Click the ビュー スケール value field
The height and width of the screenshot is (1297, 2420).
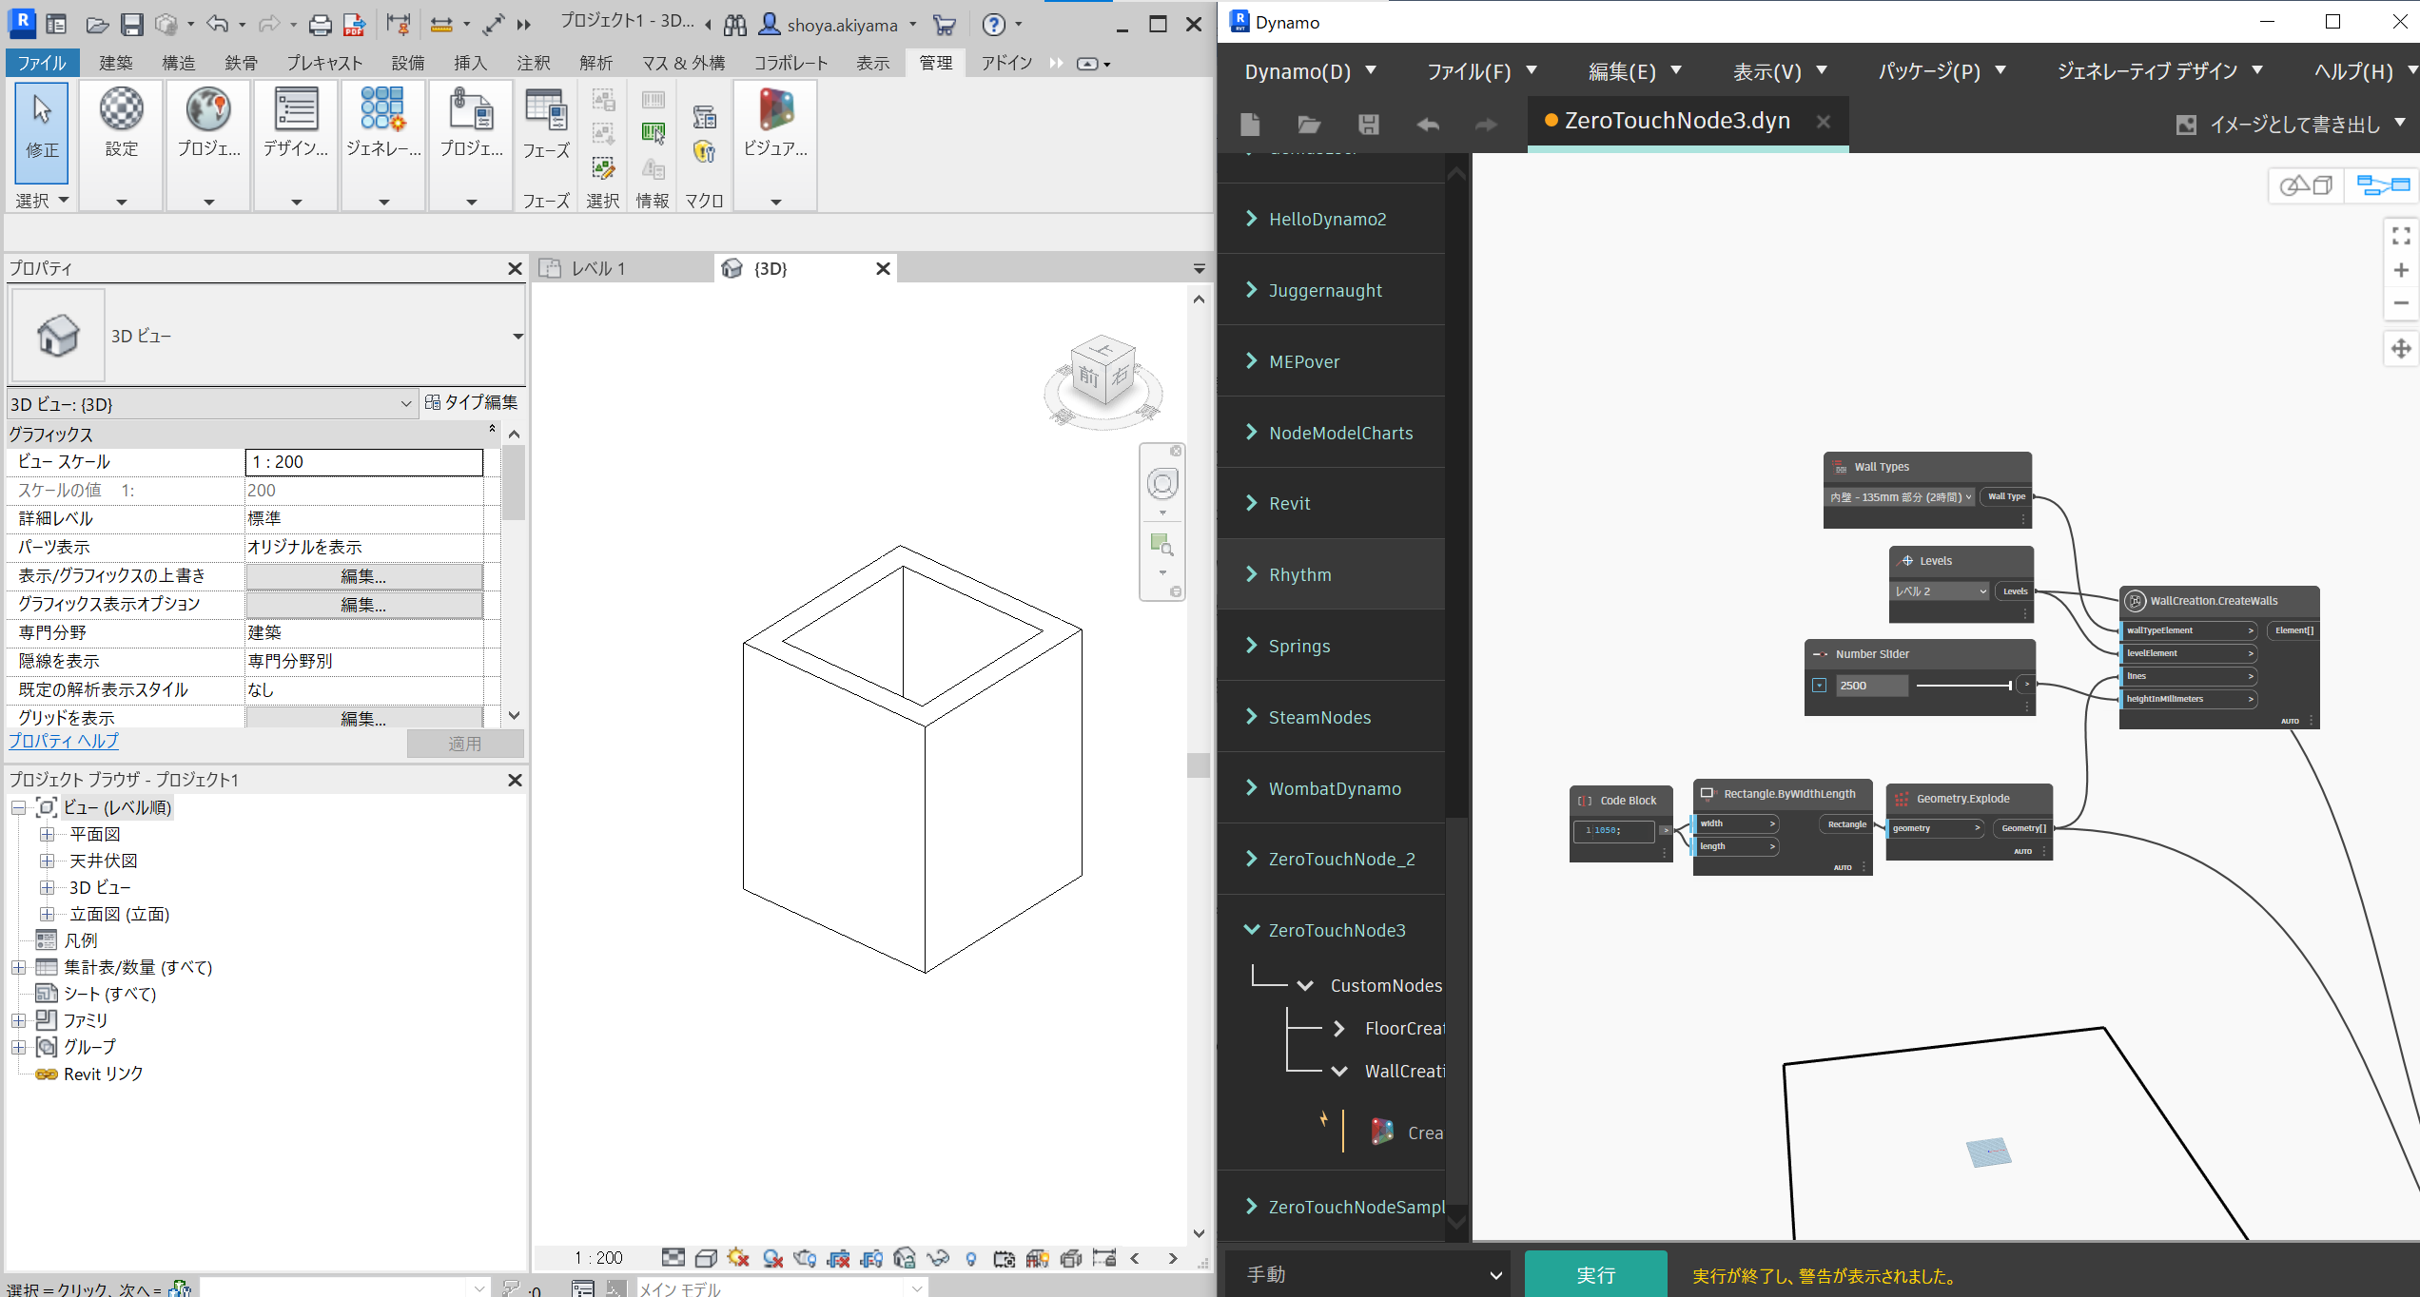click(363, 462)
